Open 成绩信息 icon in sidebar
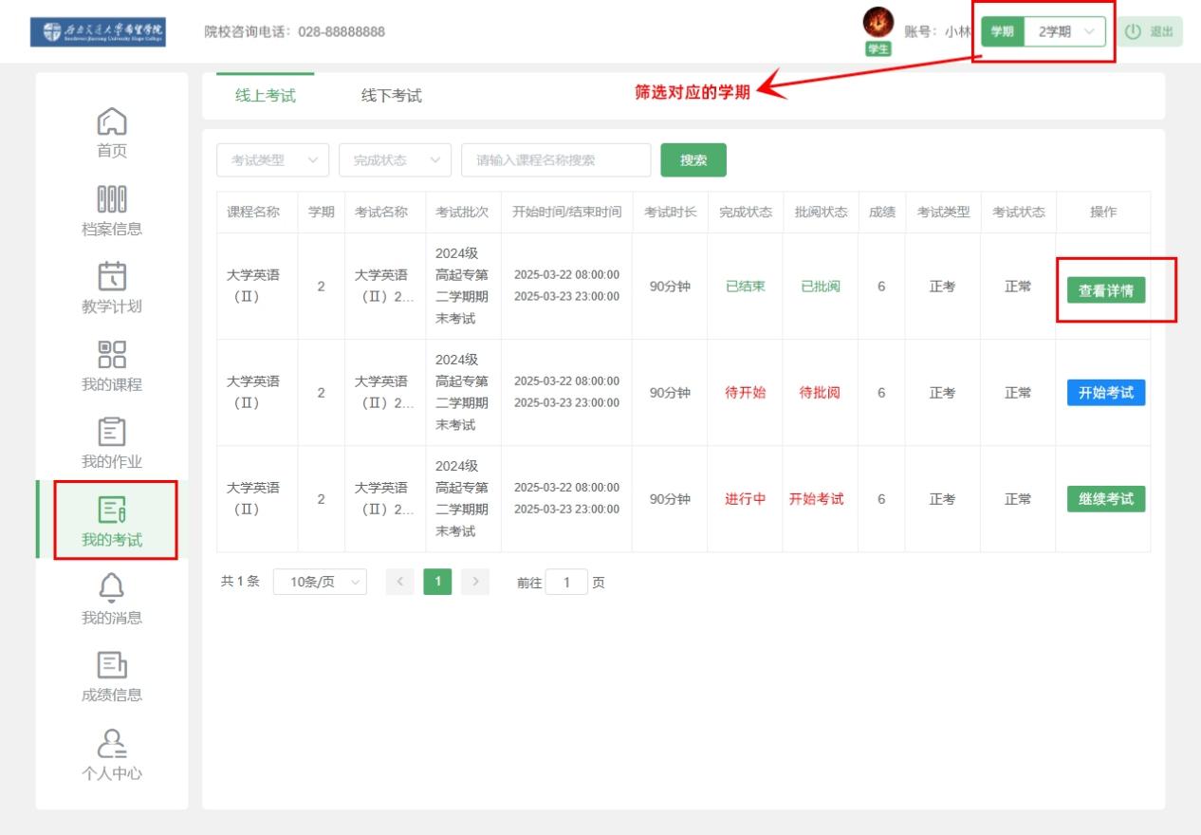This screenshot has height=835, width=1201. [x=112, y=664]
